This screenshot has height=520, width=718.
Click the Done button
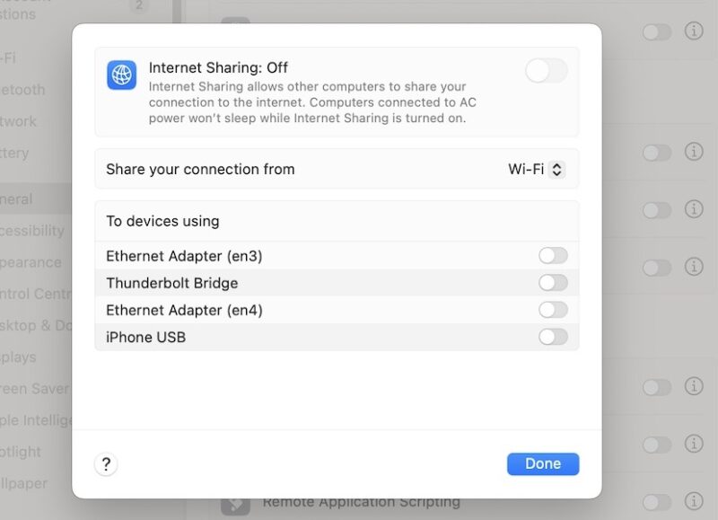(543, 463)
